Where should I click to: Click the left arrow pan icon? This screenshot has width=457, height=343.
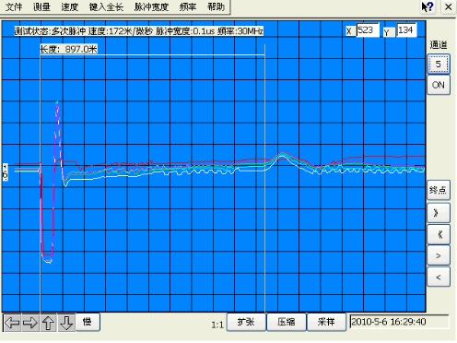12,323
